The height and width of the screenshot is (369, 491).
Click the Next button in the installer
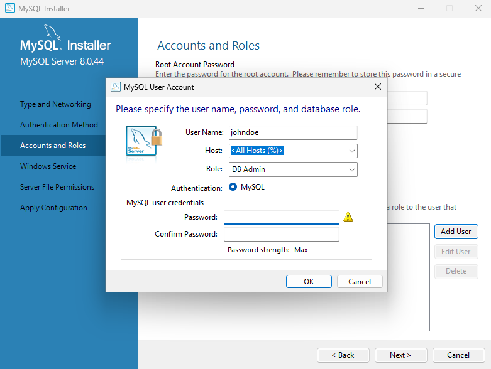tap(400, 355)
